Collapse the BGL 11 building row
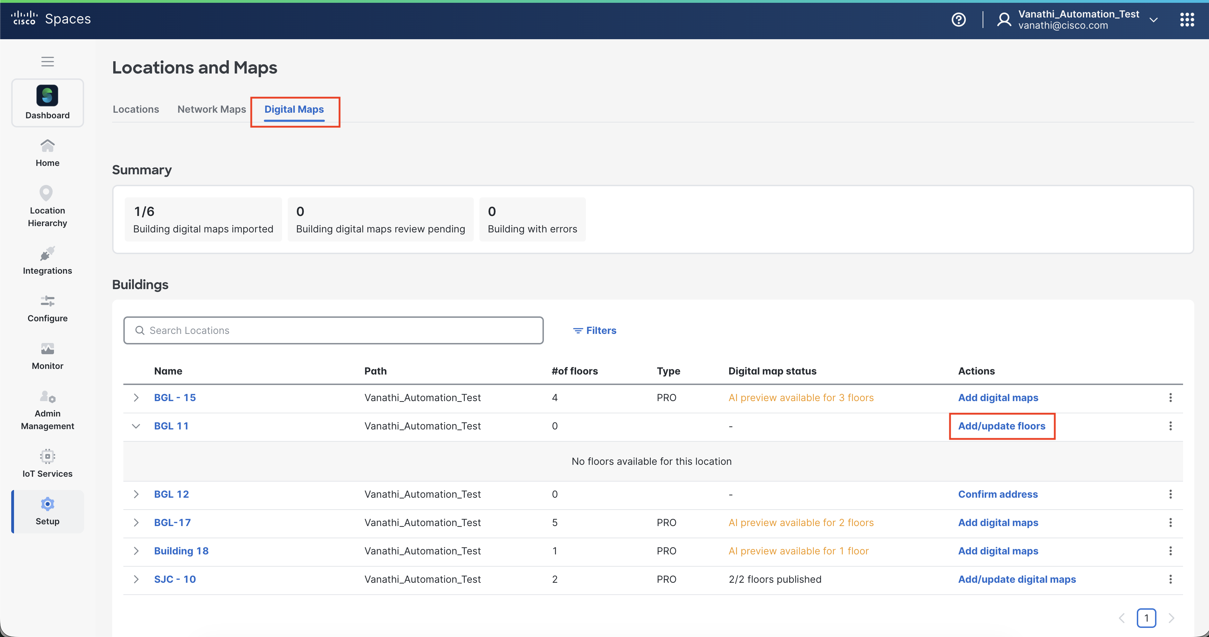The image size is (1209, 637). point(136,426)
